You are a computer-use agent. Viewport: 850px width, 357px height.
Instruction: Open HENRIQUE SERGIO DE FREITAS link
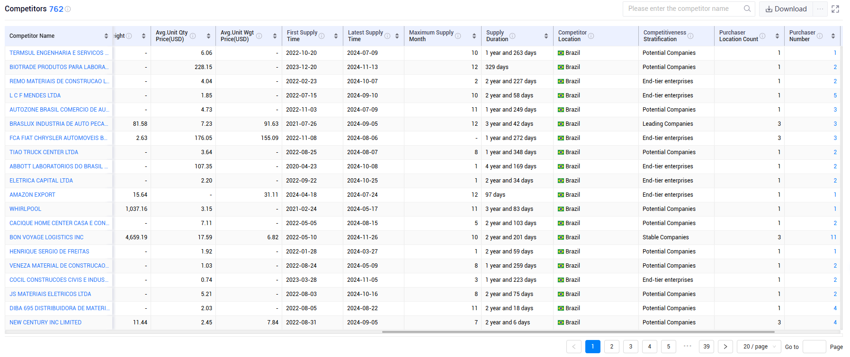pos(49,252)
